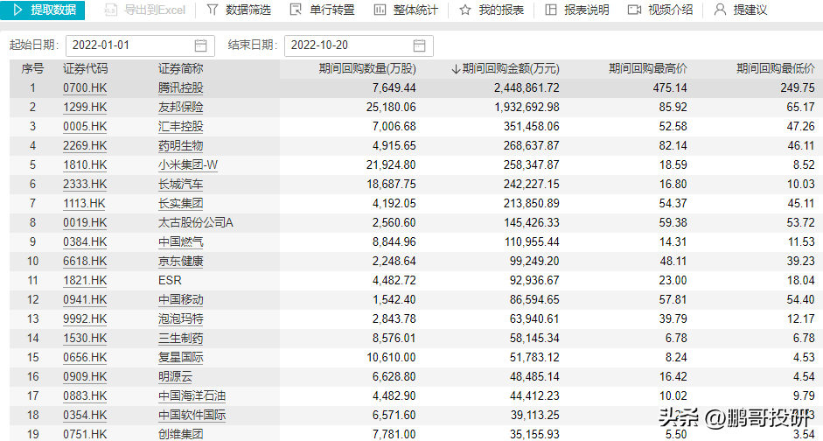Sort by 证券简称 column header
Viewport: 823px width, 441px height.
click(x=180, y=69)
